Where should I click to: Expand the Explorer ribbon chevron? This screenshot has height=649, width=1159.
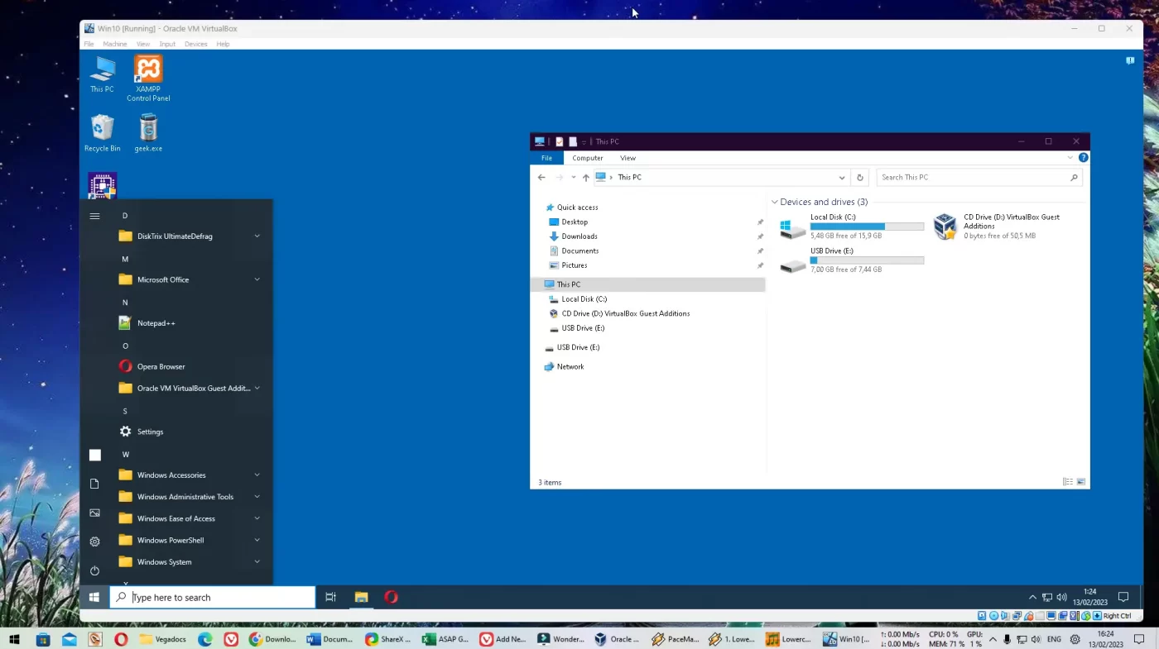click(x=1070, y=158)
